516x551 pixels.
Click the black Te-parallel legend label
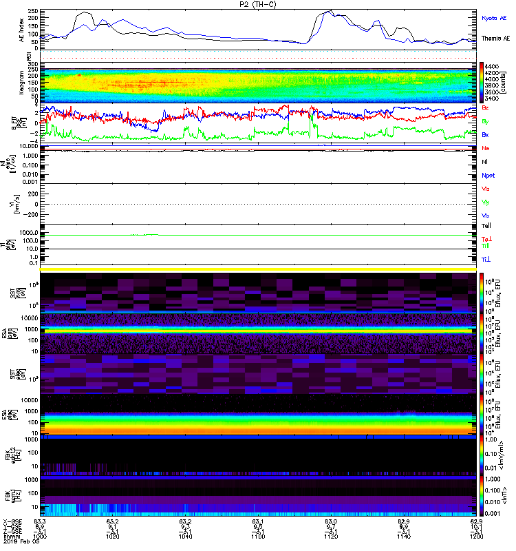(486, 226)
